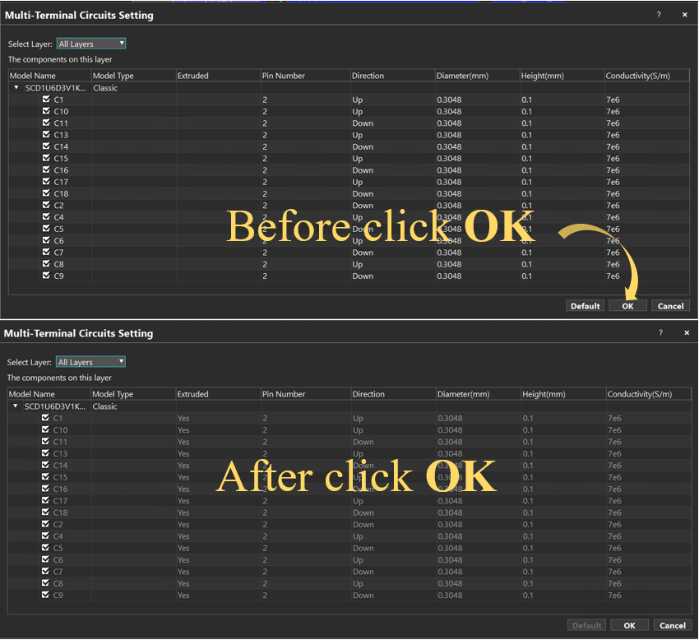This screenshot has width=699, height=640.
Task: Click Conductivity(S/m) column header in lower dialog
Action: 649,394
